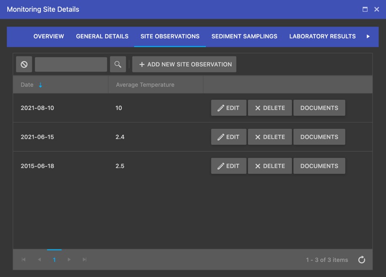This screenshot has height=277, width=386.
Task: Select page 1 in the pager
Action: (x=54, y=259)
